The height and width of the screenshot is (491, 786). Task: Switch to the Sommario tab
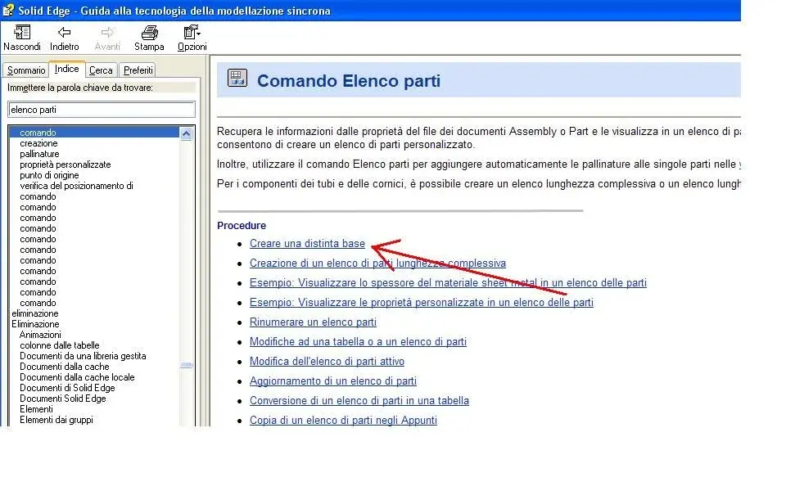point(26,70)
